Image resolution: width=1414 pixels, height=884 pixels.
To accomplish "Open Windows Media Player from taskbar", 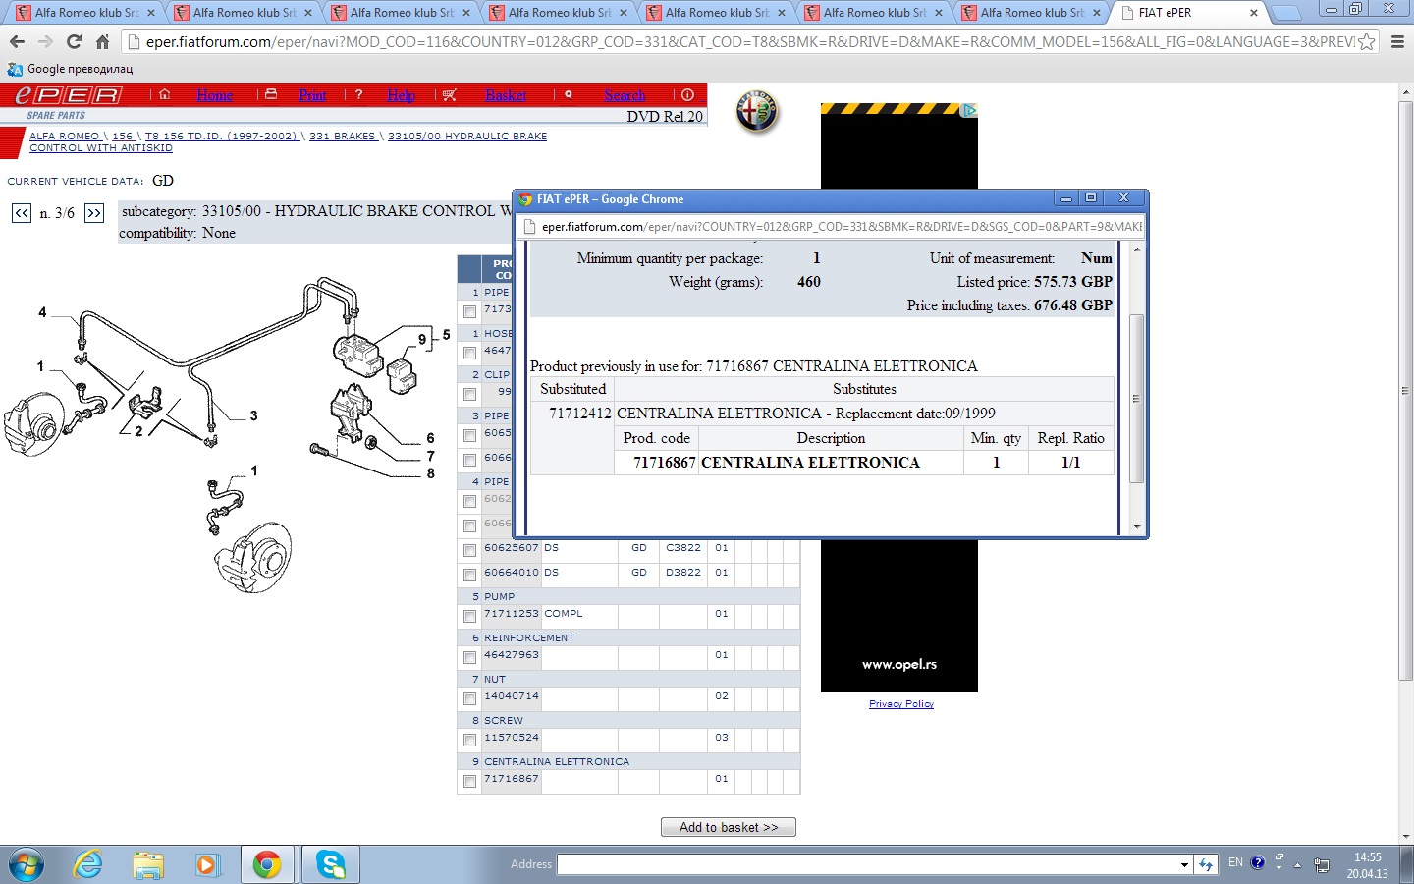I will (206, 865).
